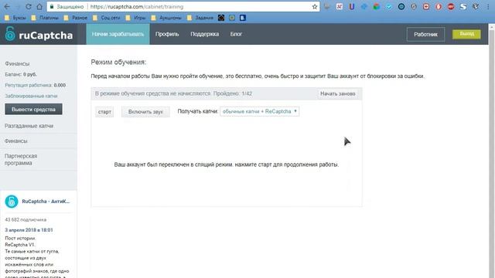Click the secure padlock icon in address bar
Image resolution: width=495 pixels, height=278 pixels.
click(52, 7)
